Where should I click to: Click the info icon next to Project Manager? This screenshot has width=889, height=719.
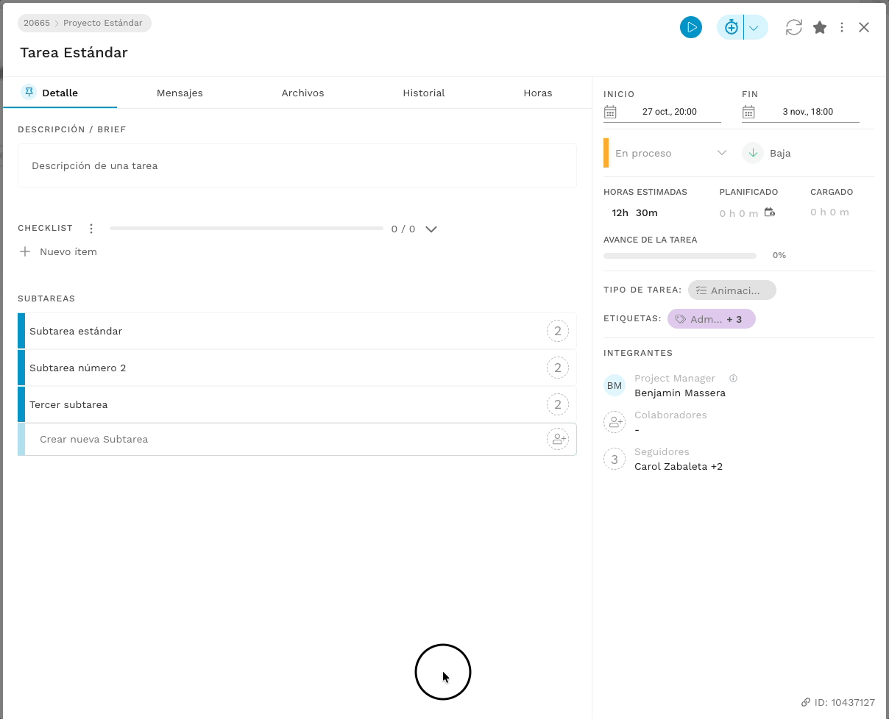click(733, 378)
